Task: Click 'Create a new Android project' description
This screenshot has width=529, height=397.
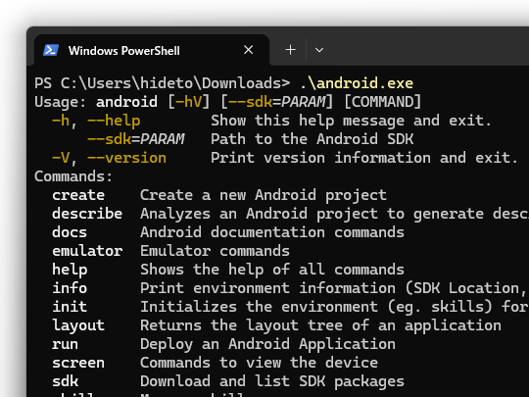Action: tap(264, 195)
